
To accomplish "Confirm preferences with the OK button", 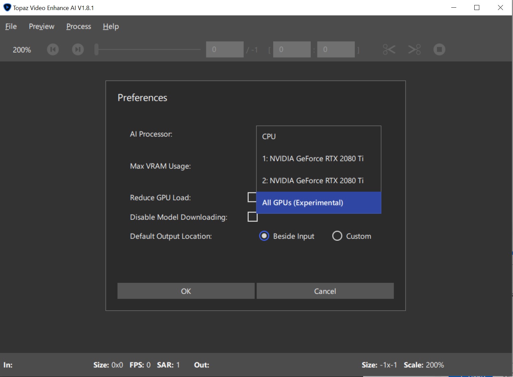I will tap(186, 291).
